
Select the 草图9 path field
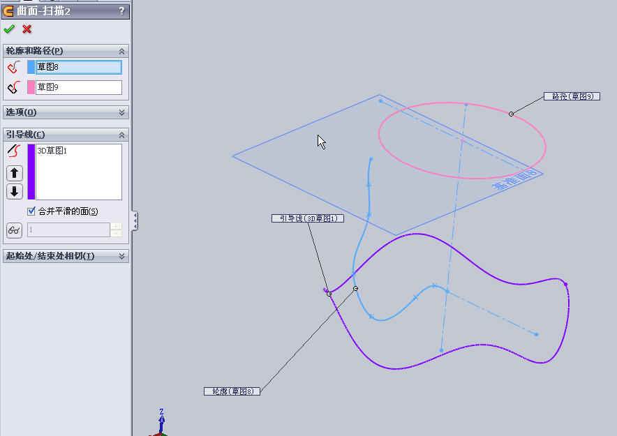click(79, 87)
